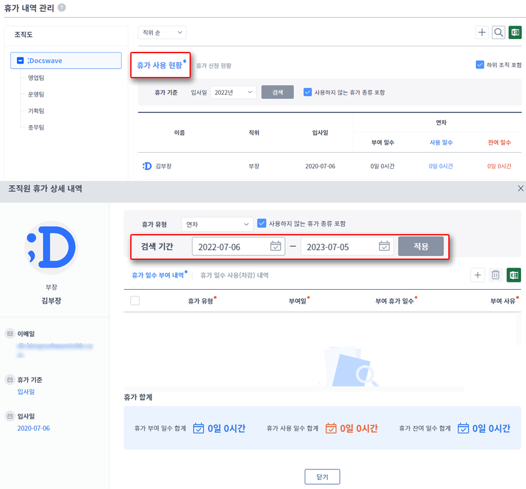Viewport: 526px width, 489px height.
Task: Open the calendar icon for start date 2022-07-06
Action: [x=275, y=246]
